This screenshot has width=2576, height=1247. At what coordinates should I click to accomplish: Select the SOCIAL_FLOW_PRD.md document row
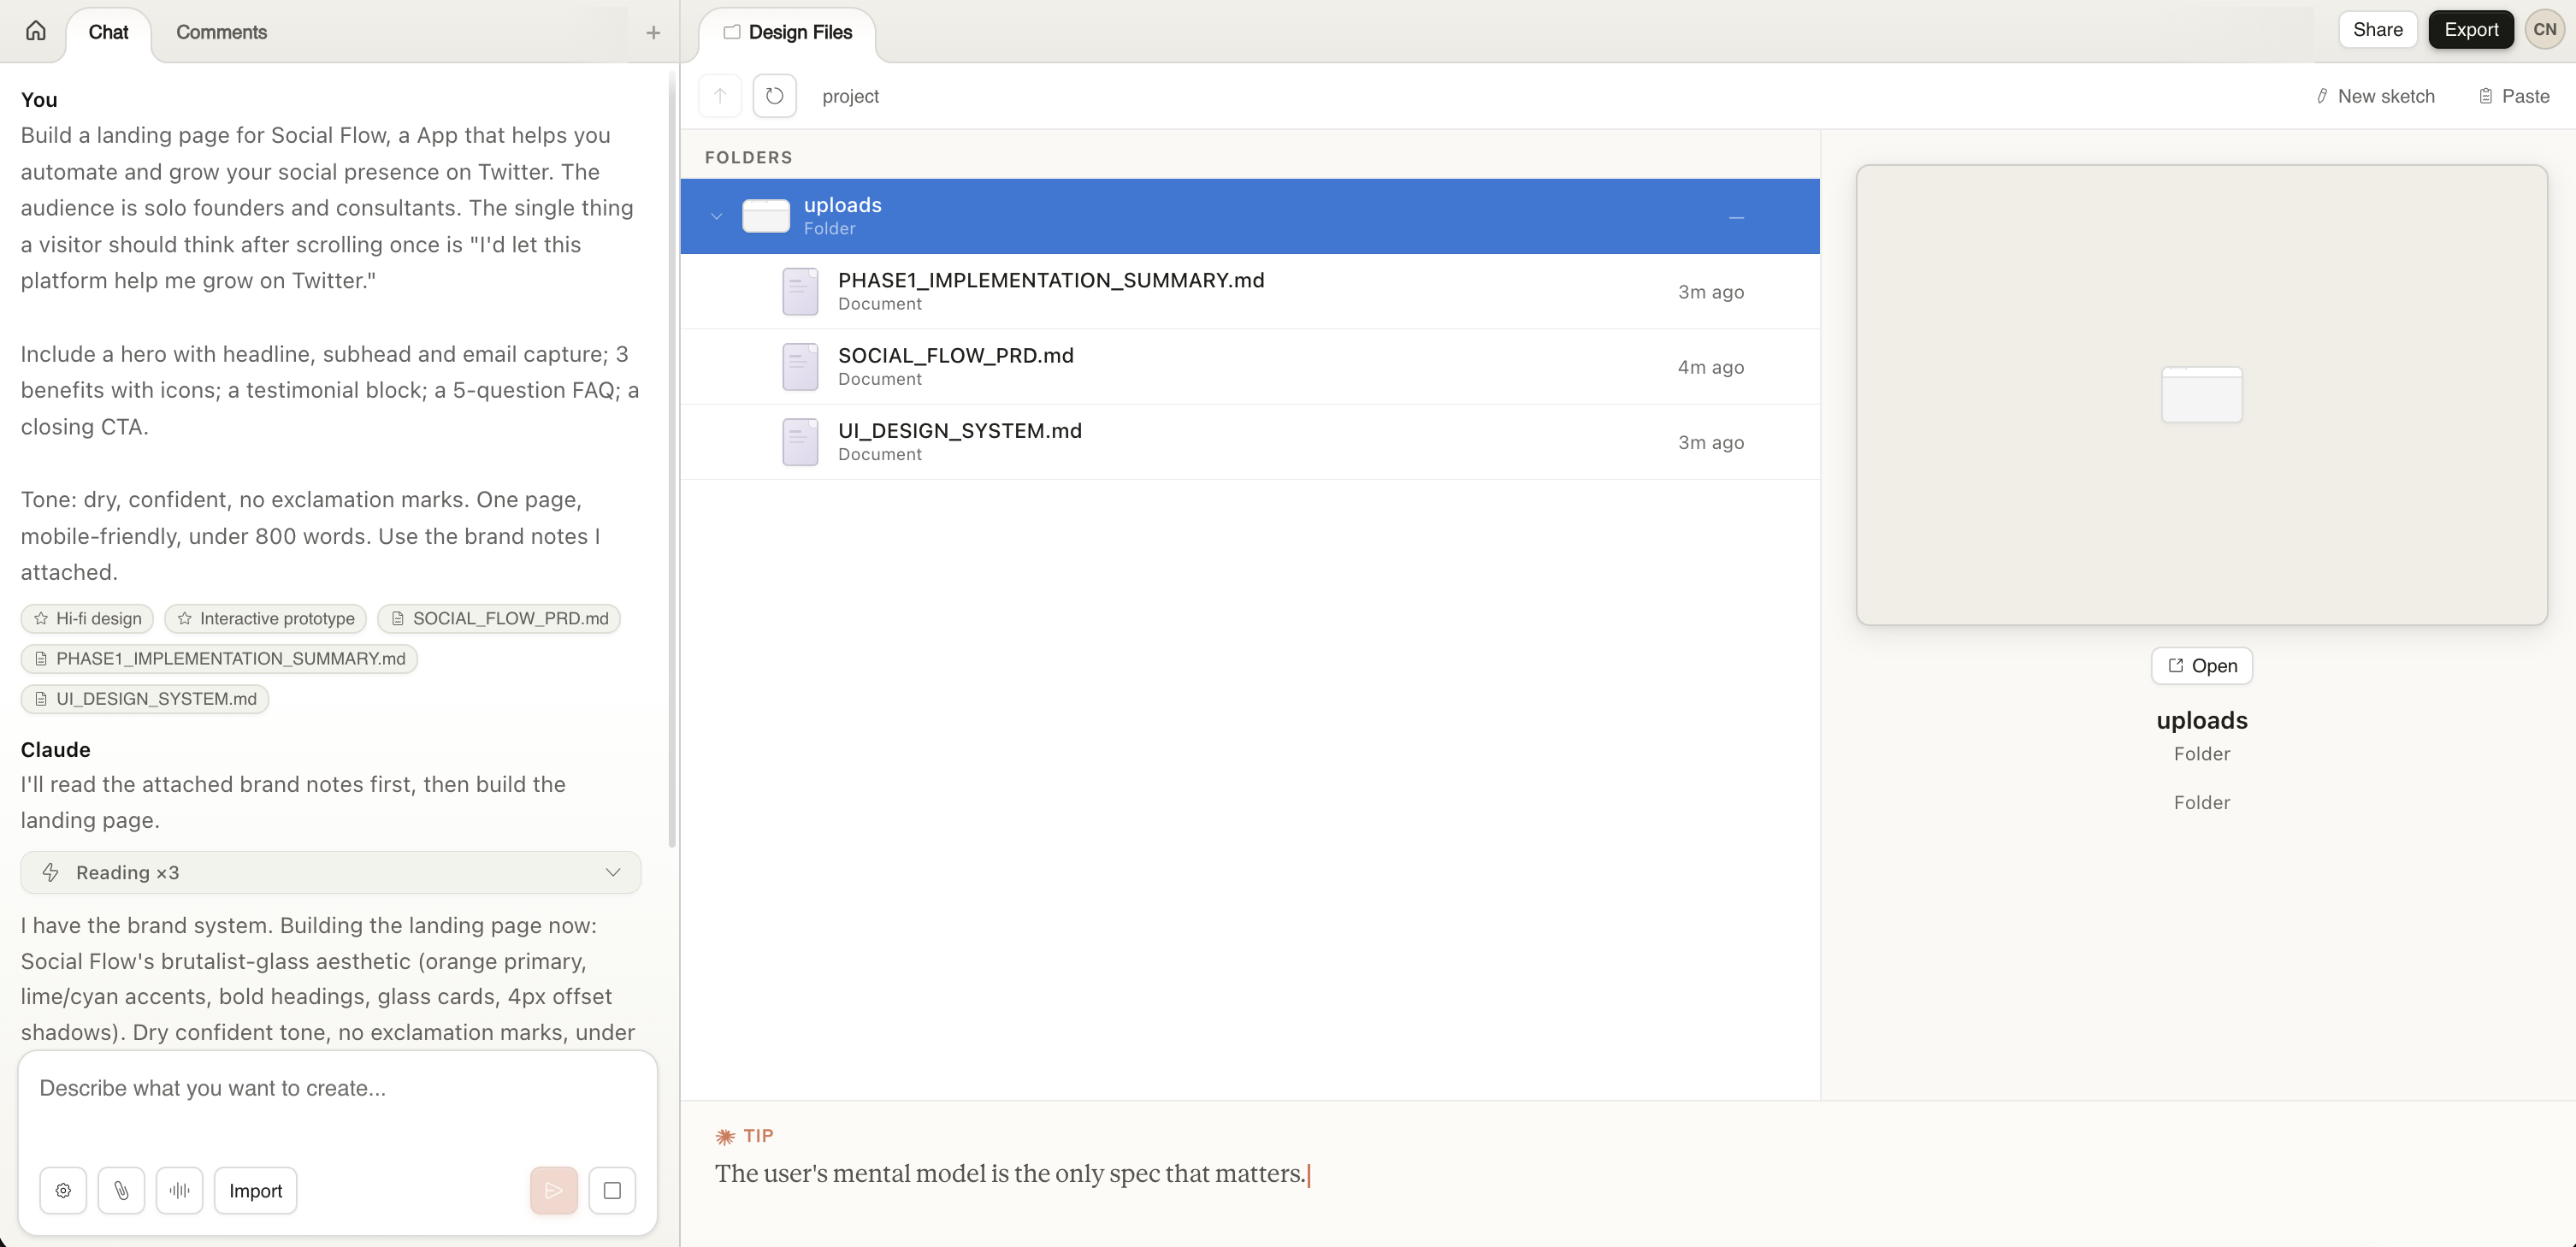(x=1250, y=366)
